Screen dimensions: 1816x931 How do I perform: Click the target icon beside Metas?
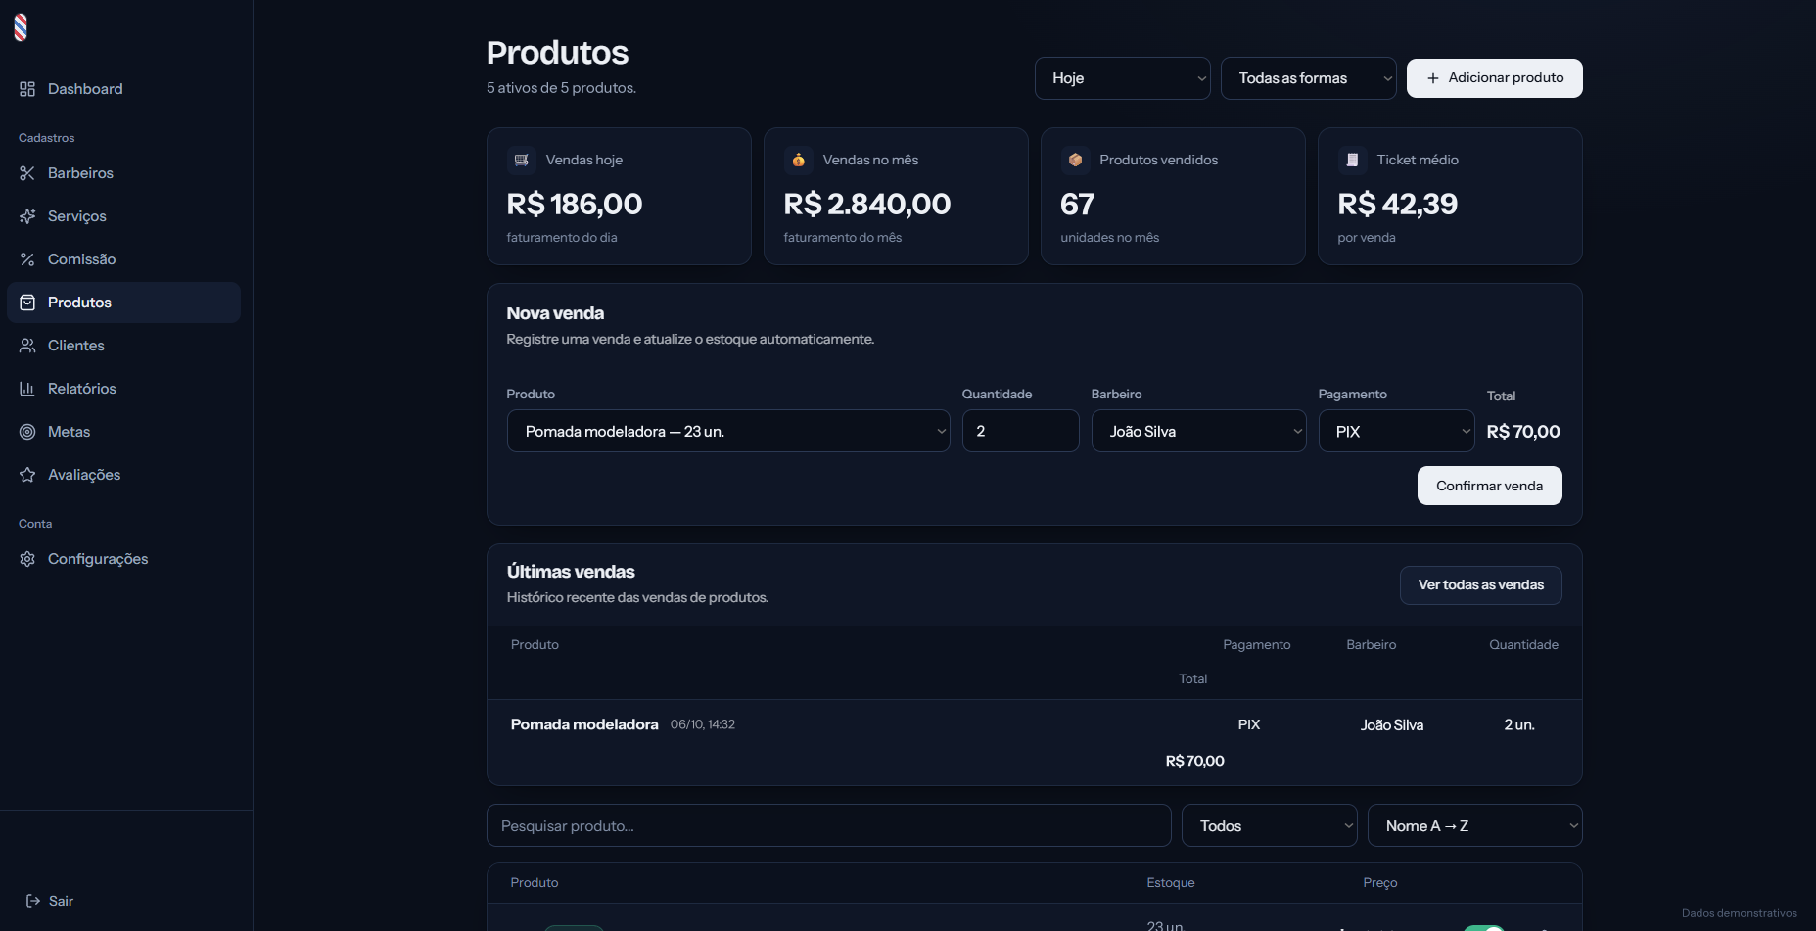pos(27,432)
